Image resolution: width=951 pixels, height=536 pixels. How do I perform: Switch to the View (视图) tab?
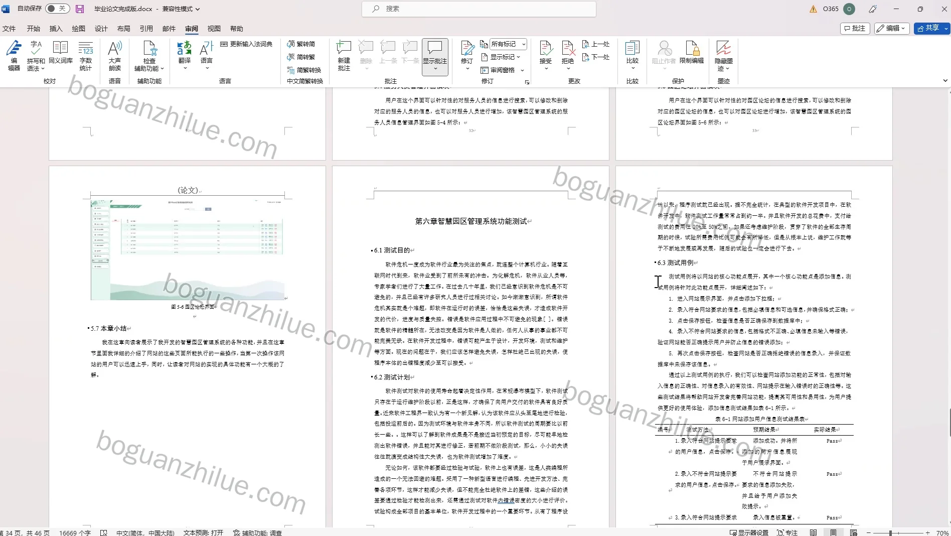(x=214, y=29)
